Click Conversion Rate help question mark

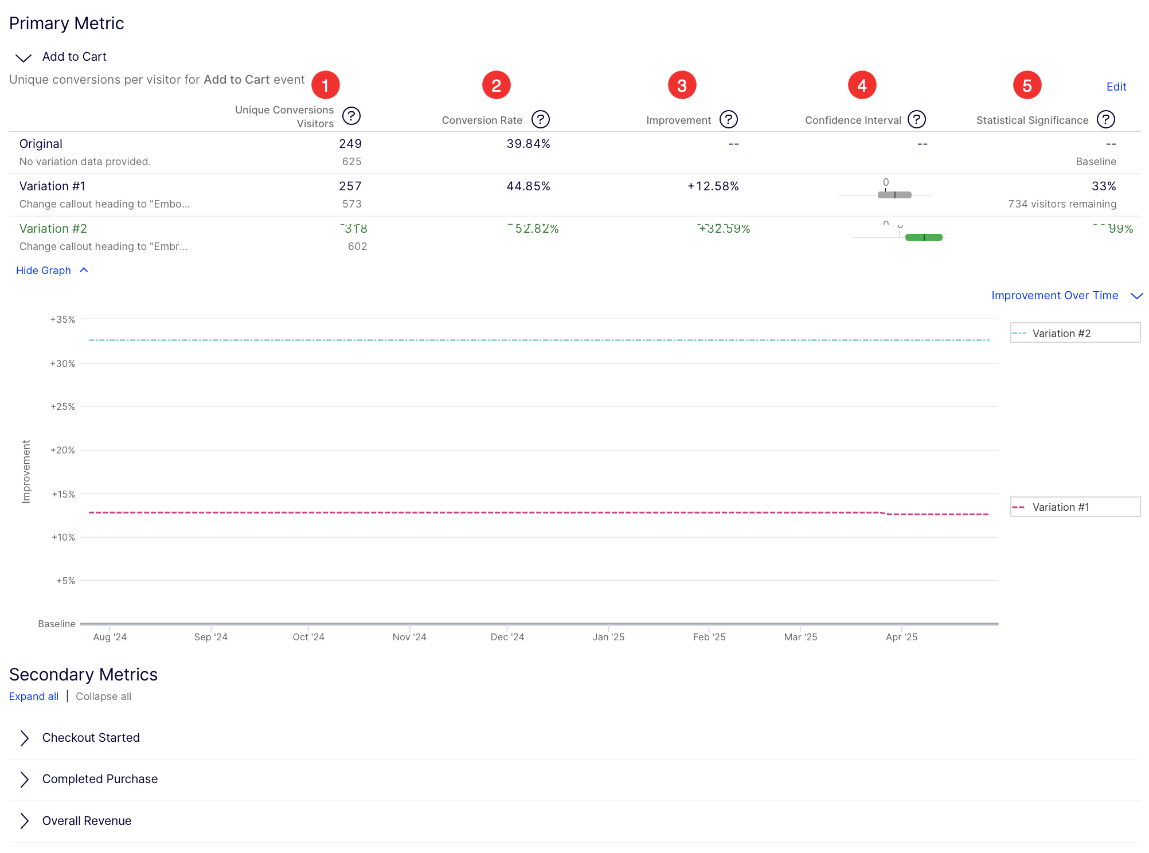pos(540,119)
